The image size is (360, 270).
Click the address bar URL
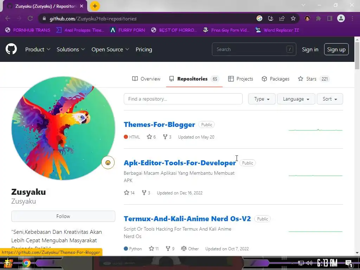(93, 19)
